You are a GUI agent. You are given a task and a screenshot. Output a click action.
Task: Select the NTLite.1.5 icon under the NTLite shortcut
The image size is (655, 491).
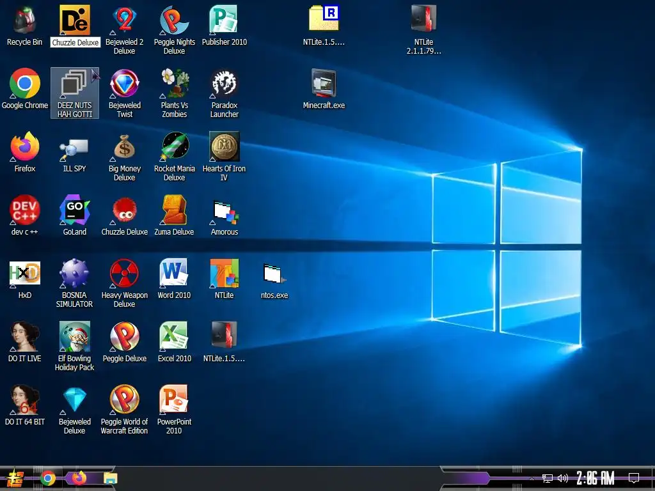tap(225, 341)
